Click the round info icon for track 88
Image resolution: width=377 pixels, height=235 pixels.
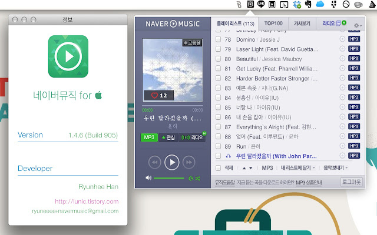(342, 136)
